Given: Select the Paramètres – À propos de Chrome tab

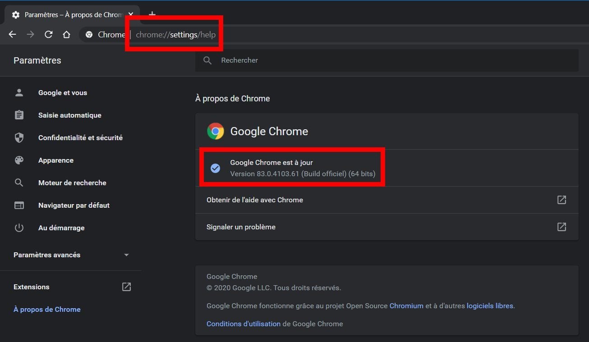Looking at the screenshot, I should coord(72,15).
